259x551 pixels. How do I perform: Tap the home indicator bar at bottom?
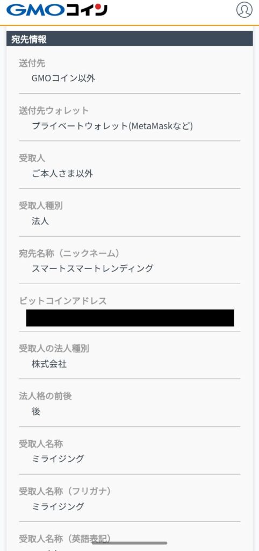coord(129,543)
